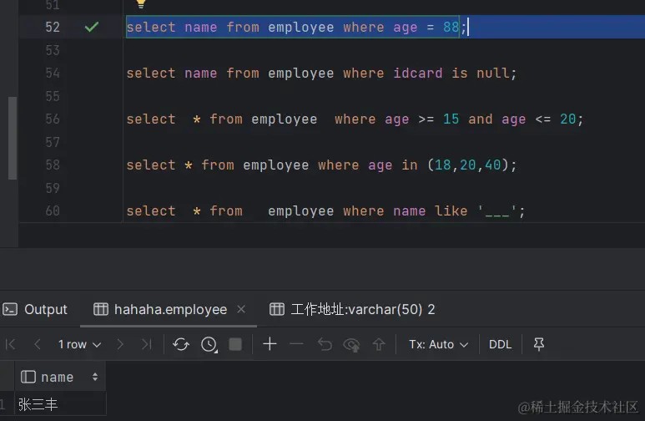Delete row using minus icon
The image size is (645, 421).
[296, 343]
